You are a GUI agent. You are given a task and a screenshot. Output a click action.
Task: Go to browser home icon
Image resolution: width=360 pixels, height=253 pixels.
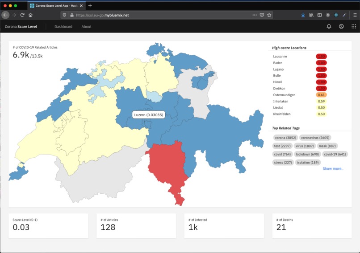pyautogui.click(x=30, y=15)
